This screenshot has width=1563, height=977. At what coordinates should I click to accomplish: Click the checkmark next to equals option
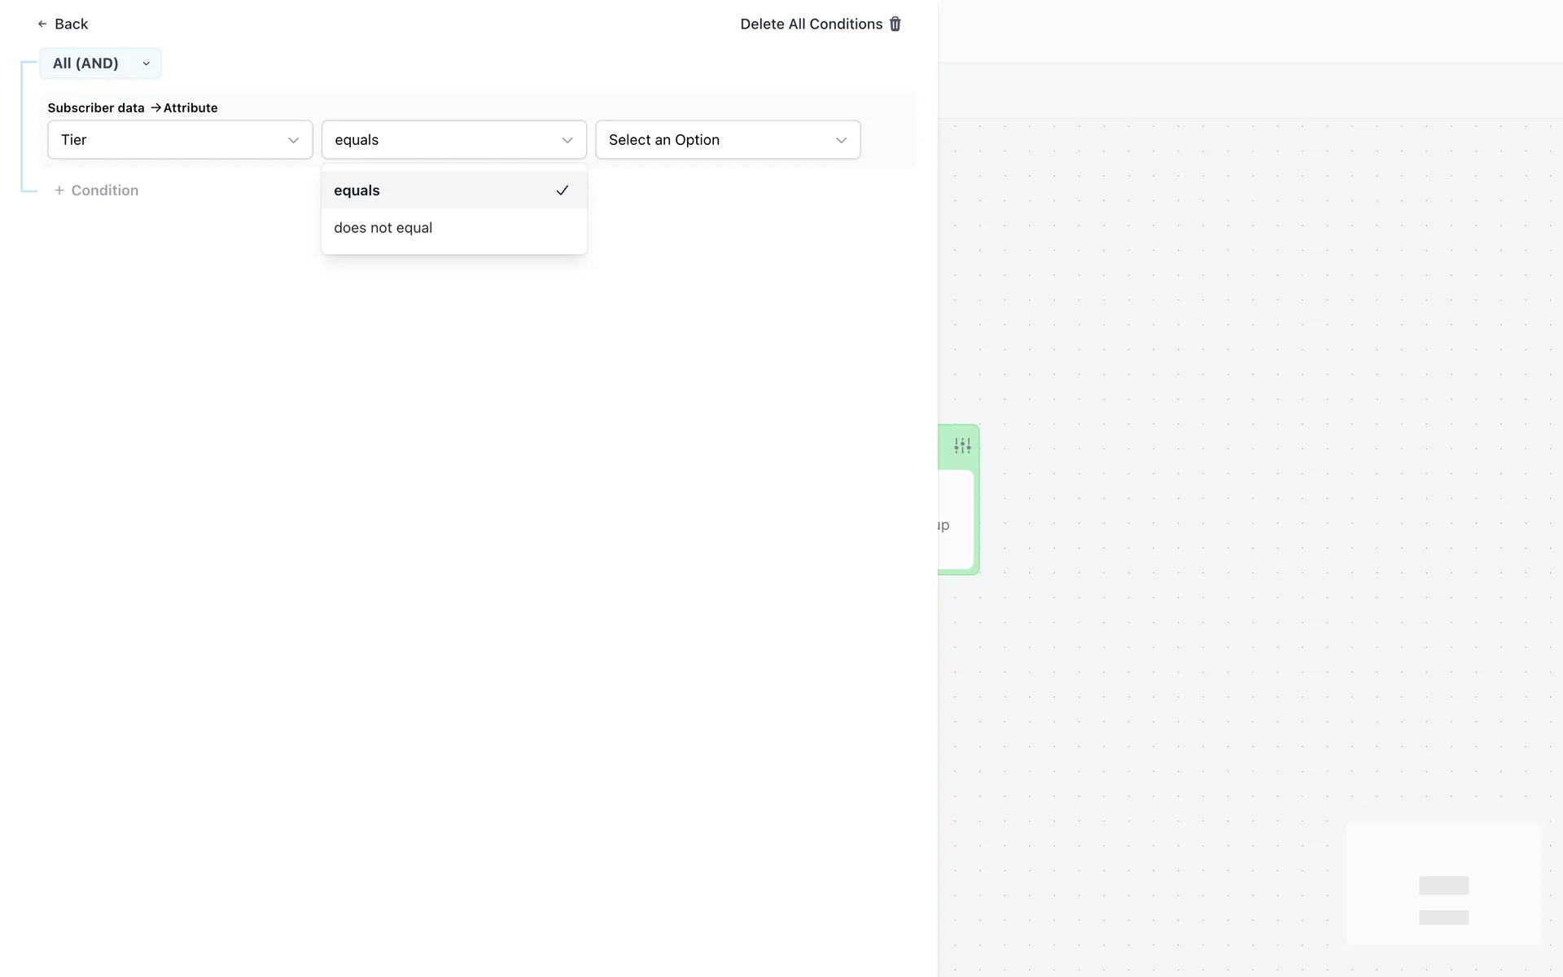pos(562,191)
